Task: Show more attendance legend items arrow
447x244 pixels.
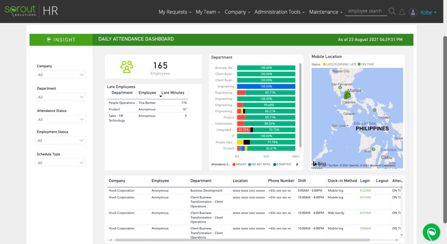Action: 297,164
